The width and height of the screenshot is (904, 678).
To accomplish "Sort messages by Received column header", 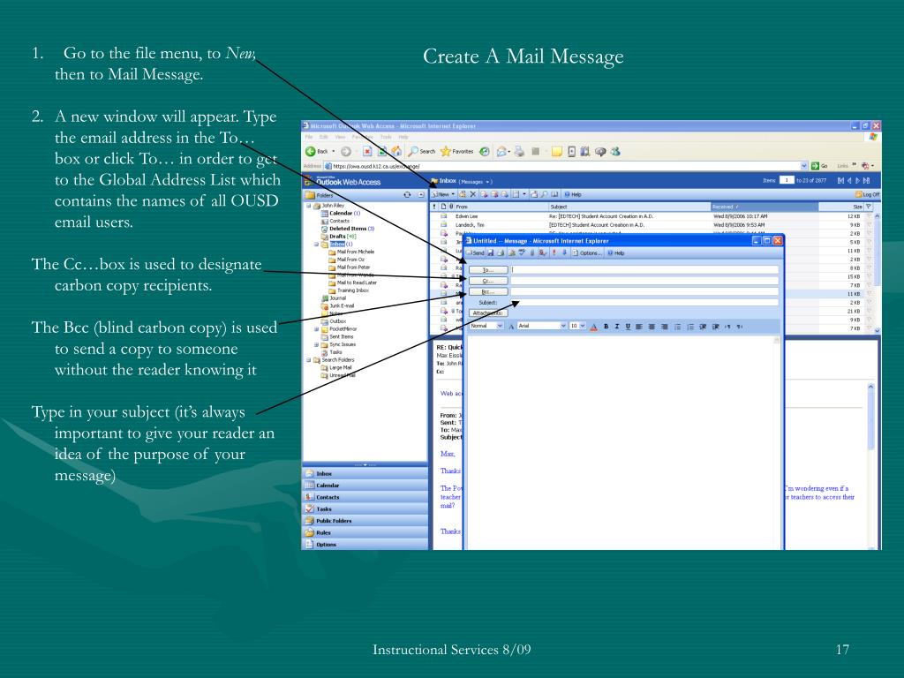I will 765,207.
